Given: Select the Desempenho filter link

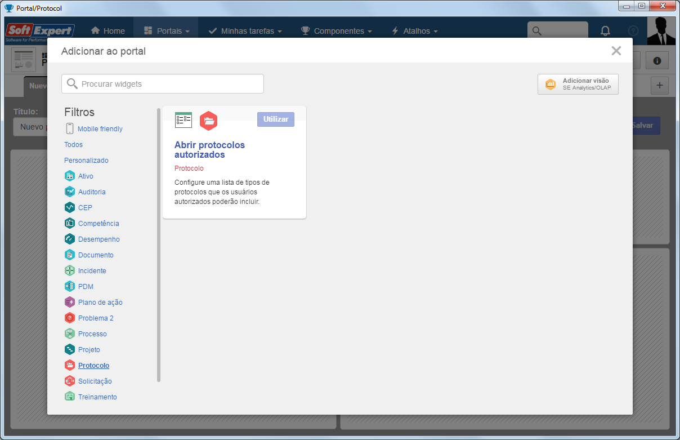Looking at the screenshot, I should (x=99, y=239).
